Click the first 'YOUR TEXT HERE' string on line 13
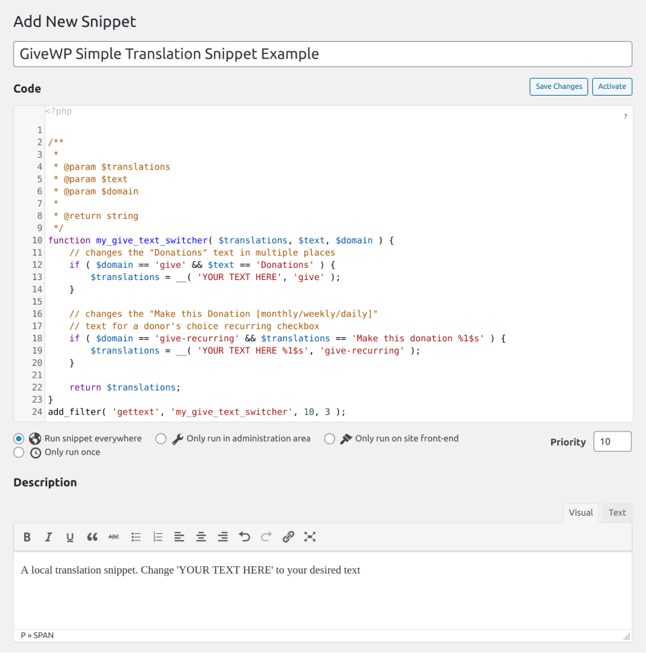 tap(239, 277)
